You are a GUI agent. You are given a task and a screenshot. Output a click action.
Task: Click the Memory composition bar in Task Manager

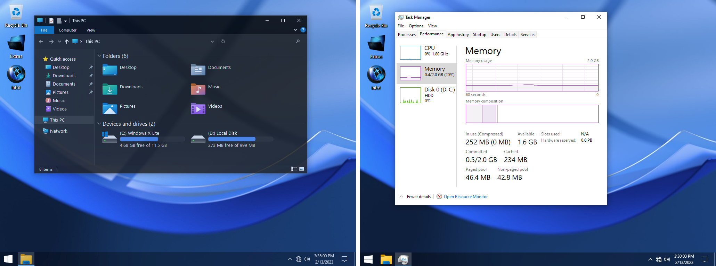coord(532,114)
